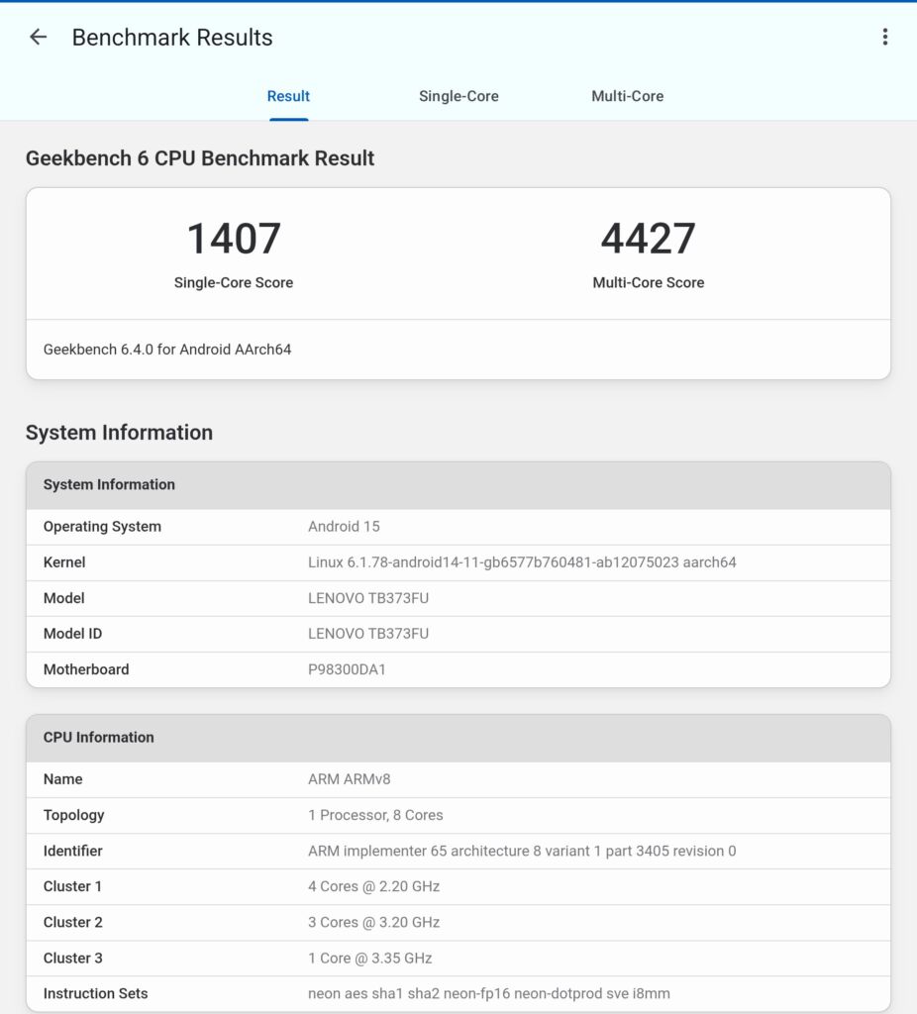Select the Result tab

pos(288,96)
